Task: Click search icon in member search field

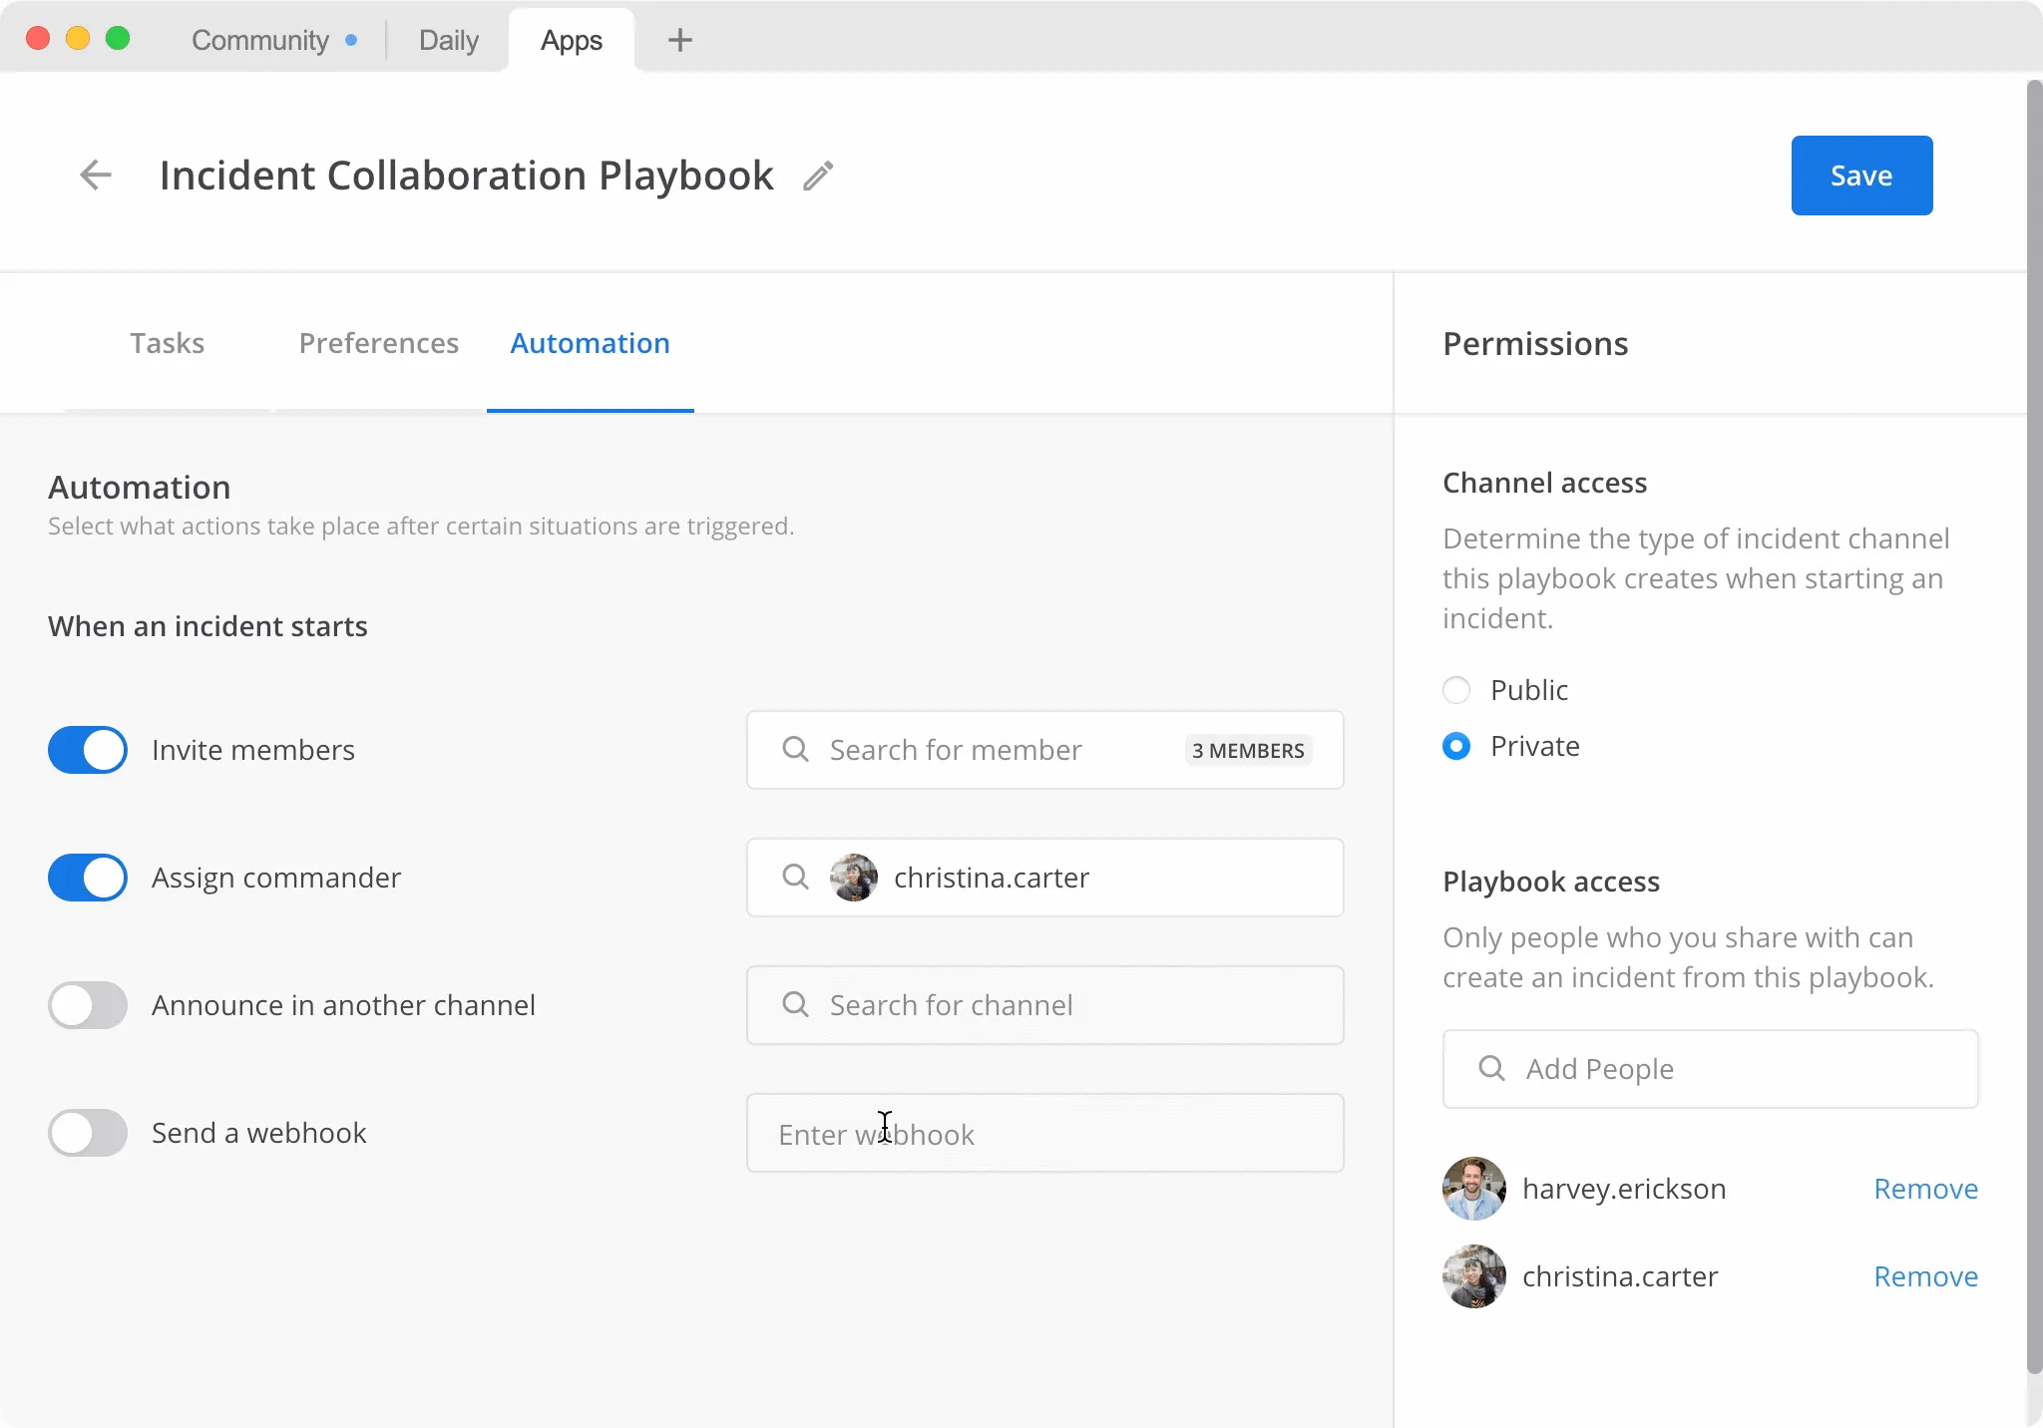Action: (x=795, y=749)
